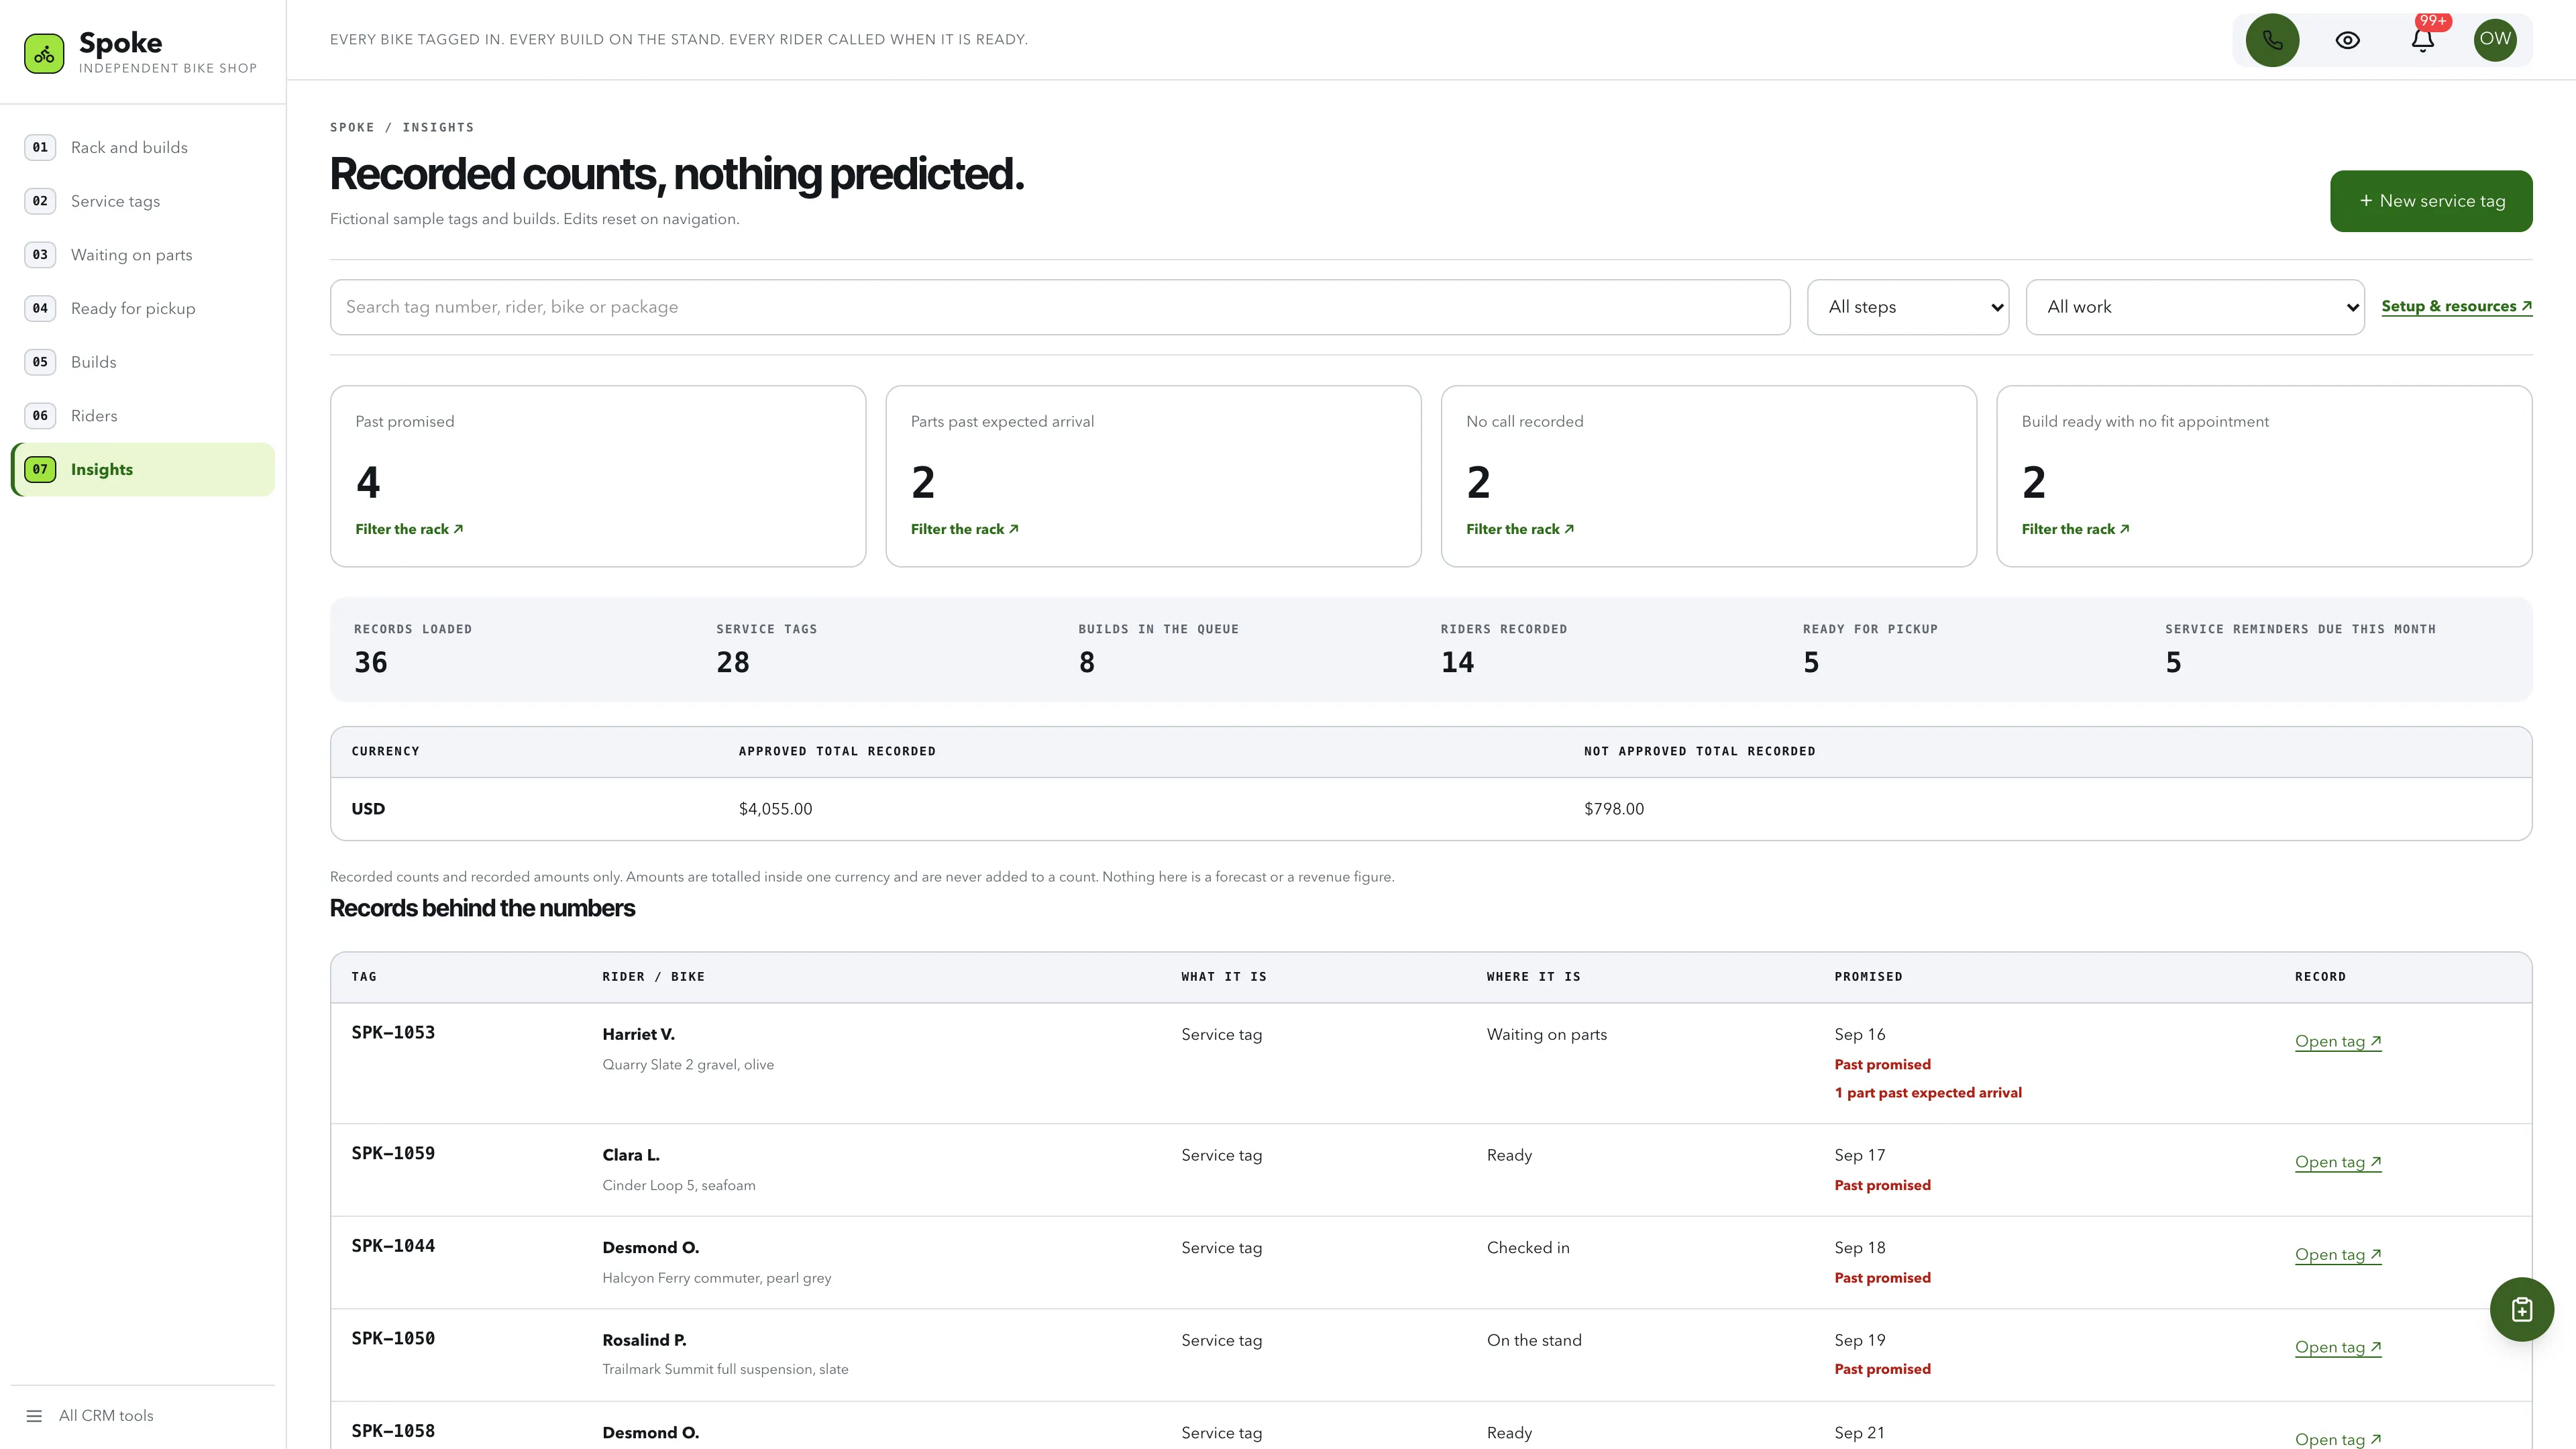Click '1 part past expected arrival' text
Screen dimensions: 2576x1449
pos(1928,1093)
